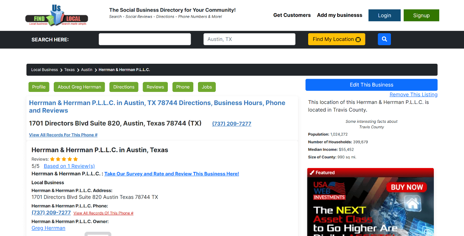Open the Reviews tab
464x236 pixels.
[x=155, y=87]
